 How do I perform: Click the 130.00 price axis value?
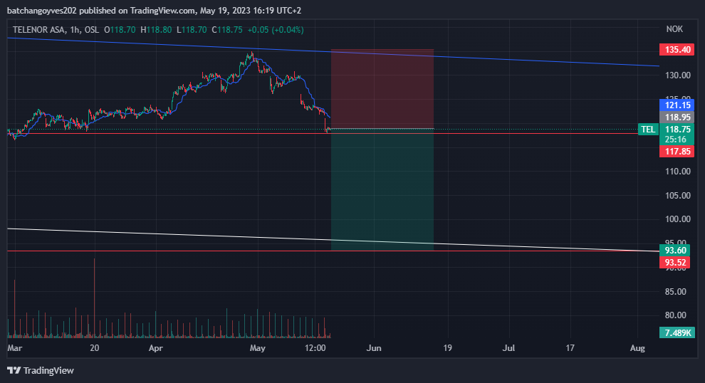click(x=677, y=75)
